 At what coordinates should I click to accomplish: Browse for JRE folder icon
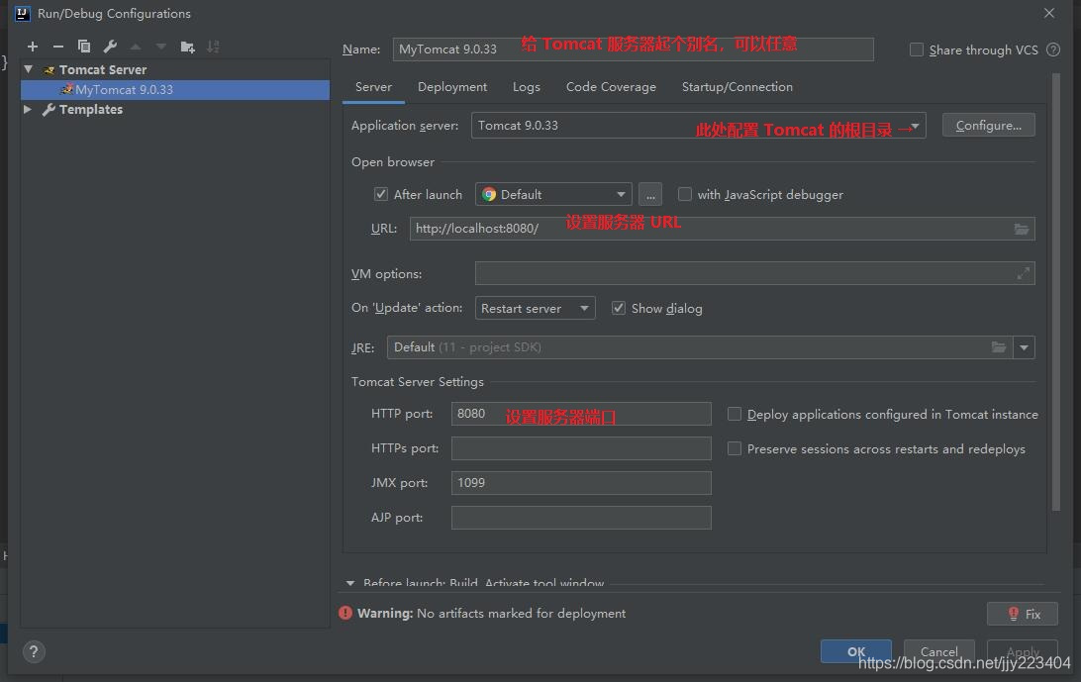pyautogui.click(x=998, y=347)
